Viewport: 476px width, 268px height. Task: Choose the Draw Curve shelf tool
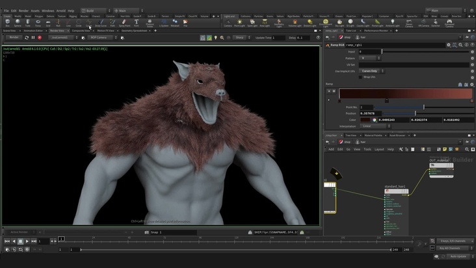tap(101, 23)
